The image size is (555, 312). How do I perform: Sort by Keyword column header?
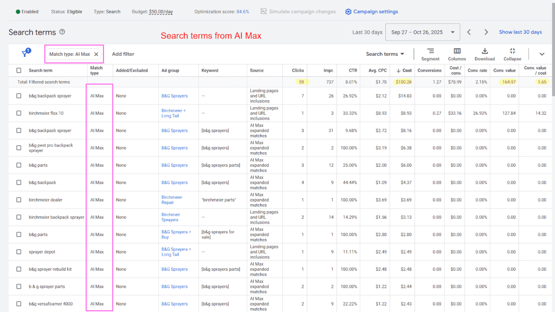[x=210, y=70]
